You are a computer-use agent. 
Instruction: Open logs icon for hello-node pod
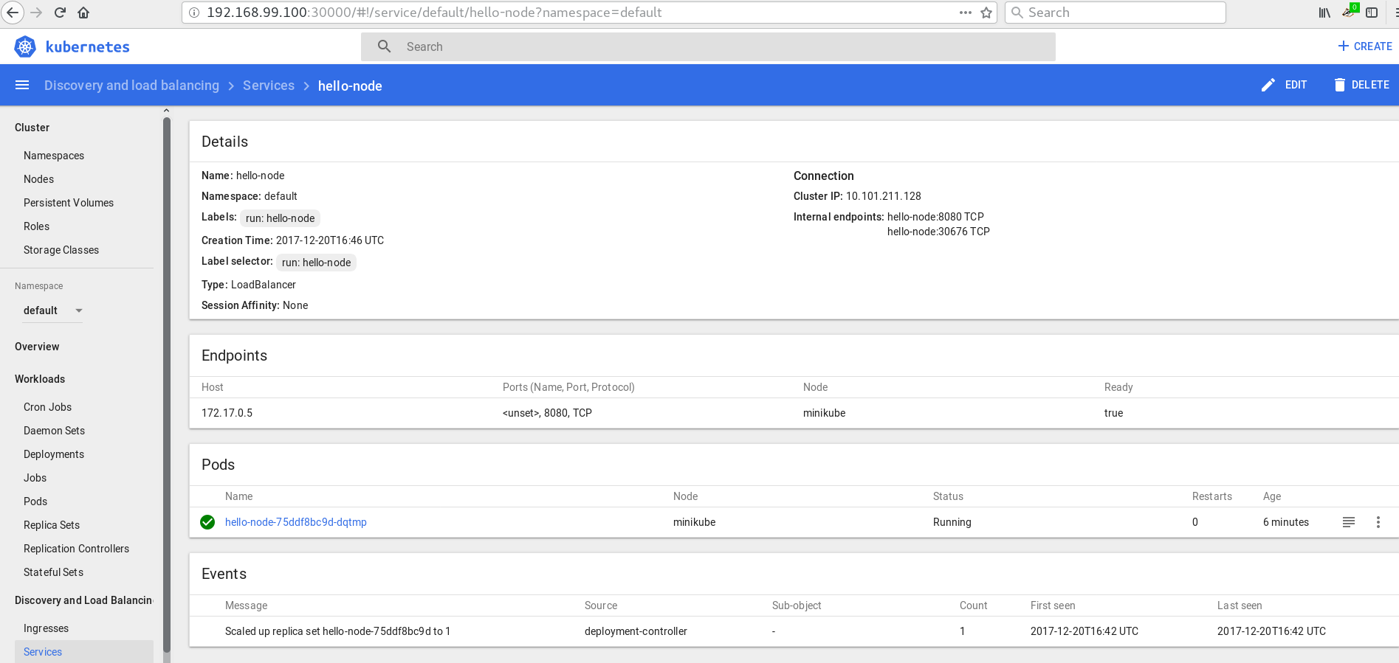(1348, 522)
